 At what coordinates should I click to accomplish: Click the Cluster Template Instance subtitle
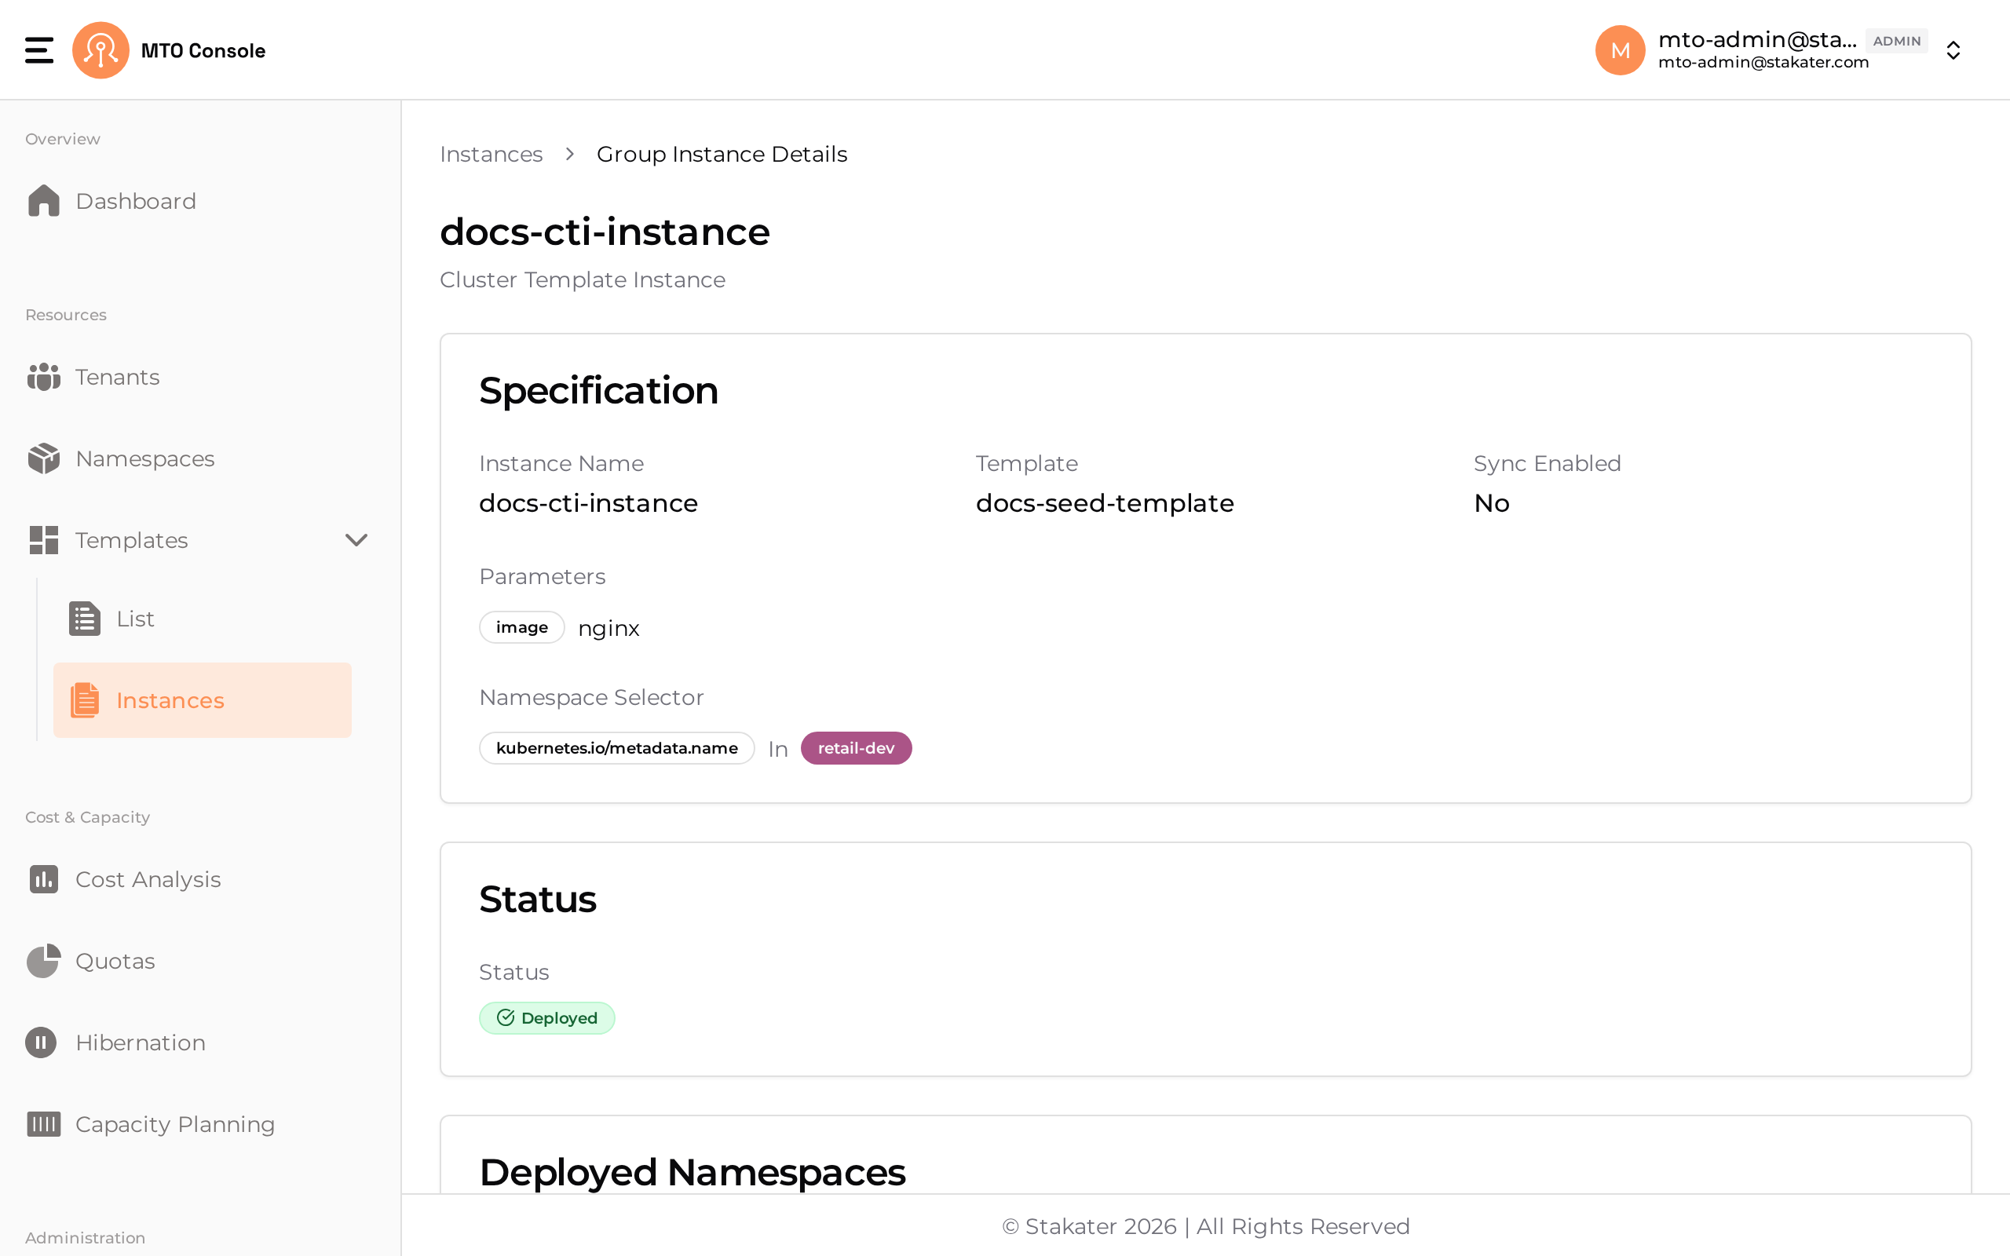coord(583,280)
